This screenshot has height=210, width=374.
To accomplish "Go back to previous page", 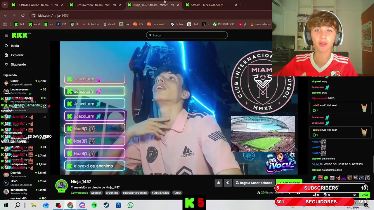I will (x=6, y=15).
